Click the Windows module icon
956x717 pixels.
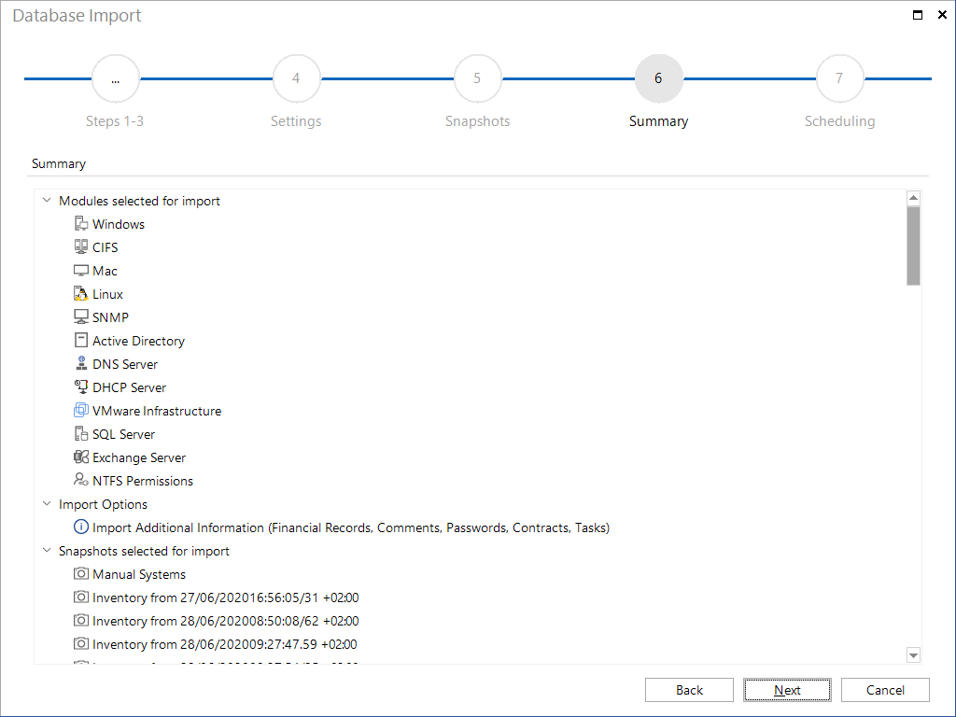[81, 224]
